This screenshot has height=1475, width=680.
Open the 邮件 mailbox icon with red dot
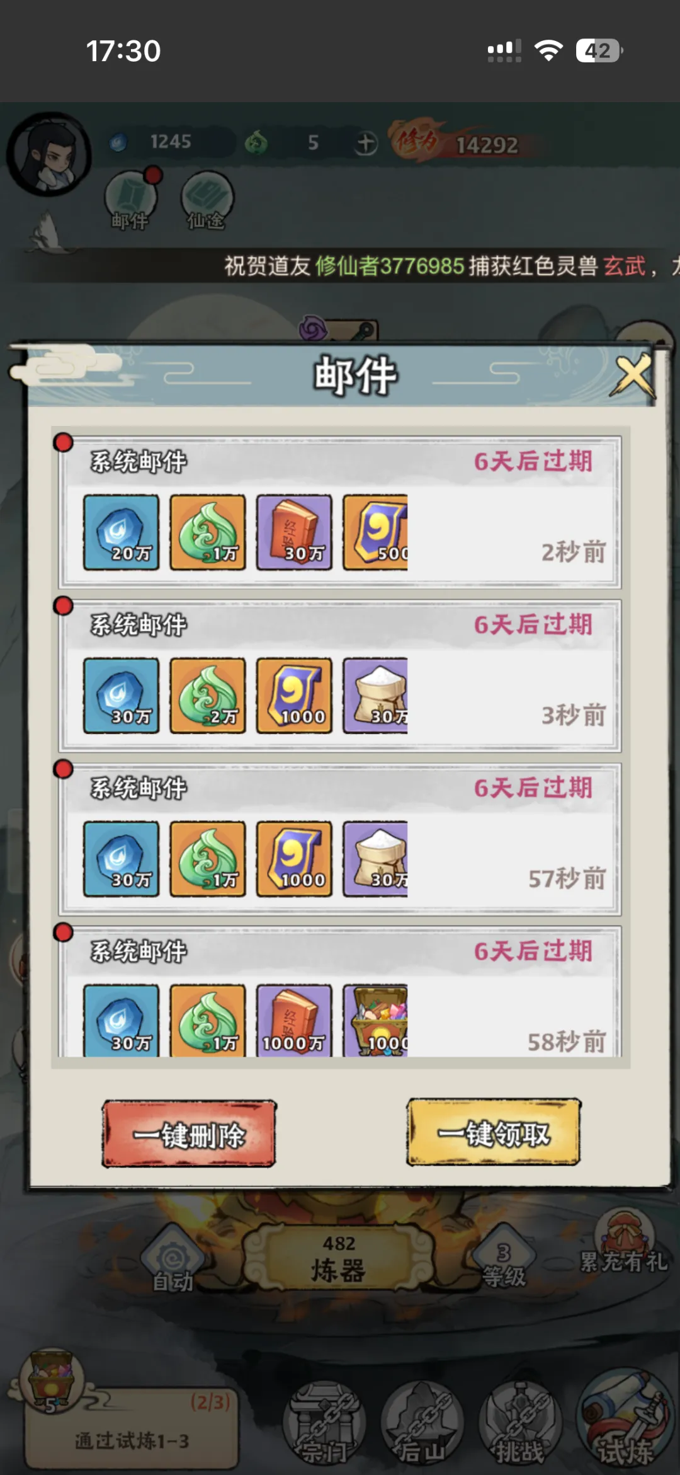click(x=131, y=200)
